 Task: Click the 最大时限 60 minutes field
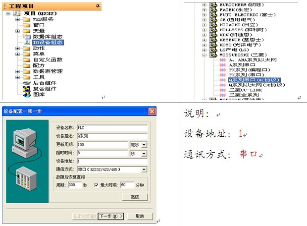coord(127,185)
